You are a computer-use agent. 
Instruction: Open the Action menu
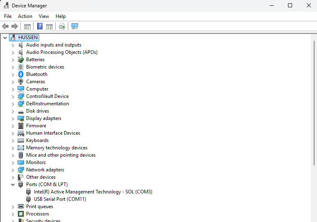click(25, 16)
